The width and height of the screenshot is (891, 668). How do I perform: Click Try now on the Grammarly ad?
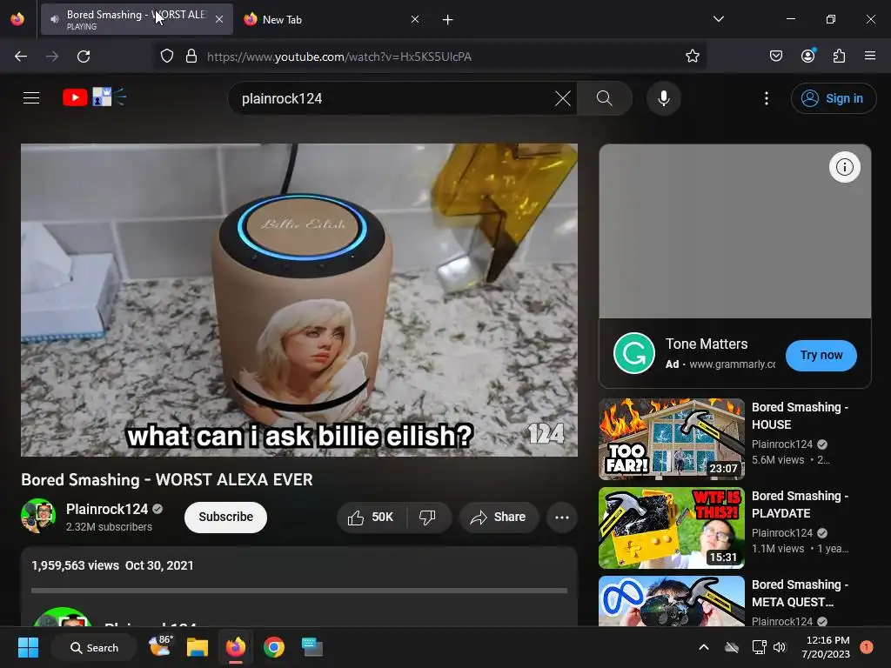821,355
